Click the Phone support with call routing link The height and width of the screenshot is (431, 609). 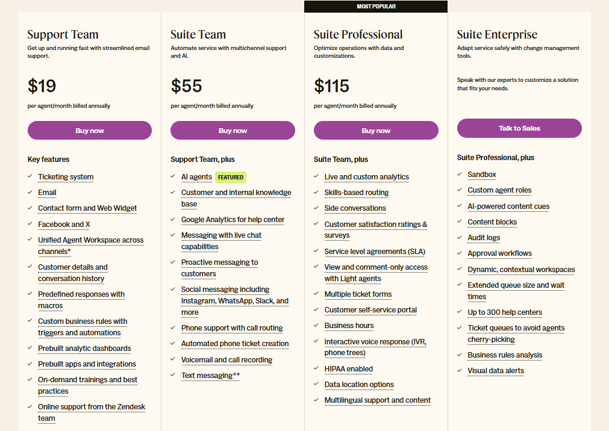click(231, 327)
